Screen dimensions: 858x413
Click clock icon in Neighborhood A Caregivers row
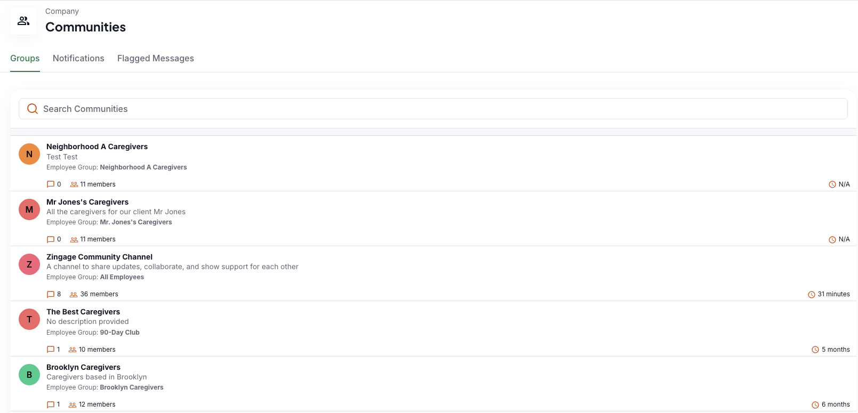tap(832, 184)
